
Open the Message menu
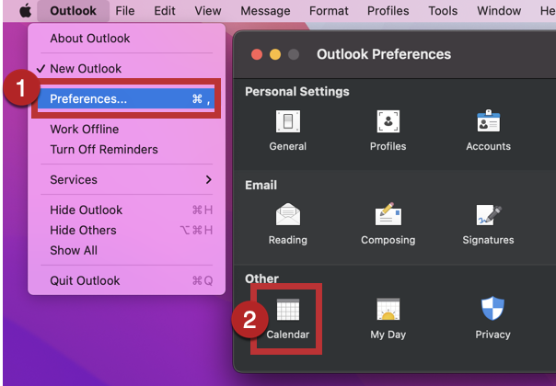coord(265,11)
